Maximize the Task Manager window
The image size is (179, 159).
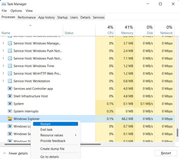[x=160, y=4]
